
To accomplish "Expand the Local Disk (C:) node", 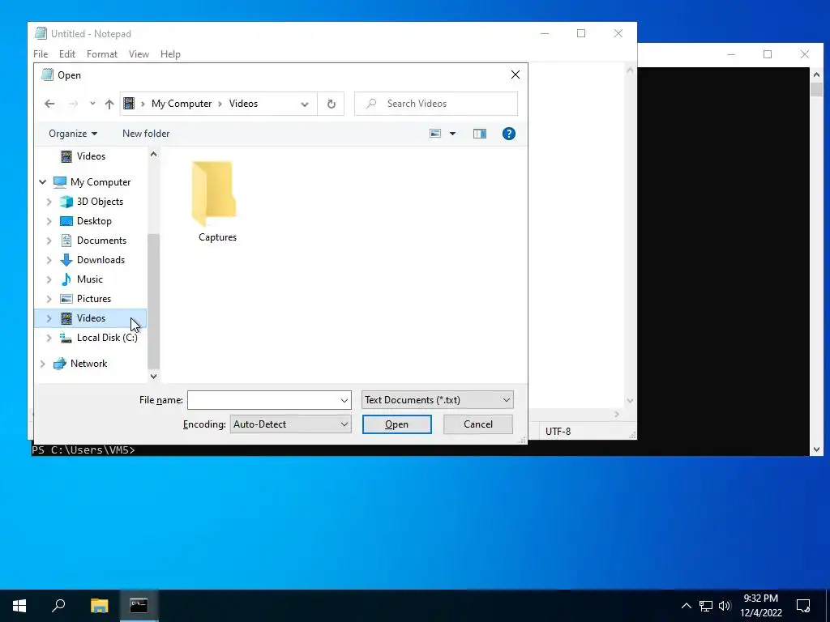I will (49, 338).
